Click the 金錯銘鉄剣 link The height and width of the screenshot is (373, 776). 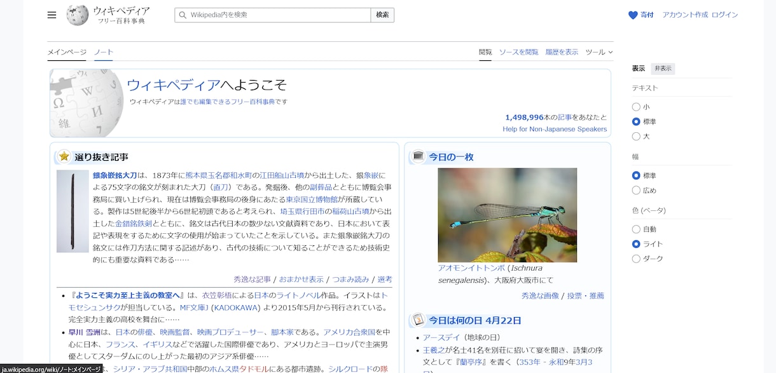point(134,224)
